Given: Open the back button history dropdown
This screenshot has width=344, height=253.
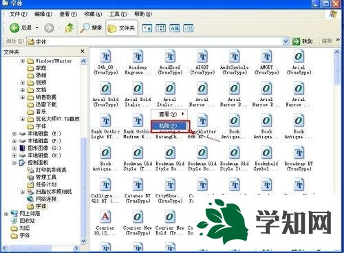Looking at the screenshot, I should [x=37, y=28].
